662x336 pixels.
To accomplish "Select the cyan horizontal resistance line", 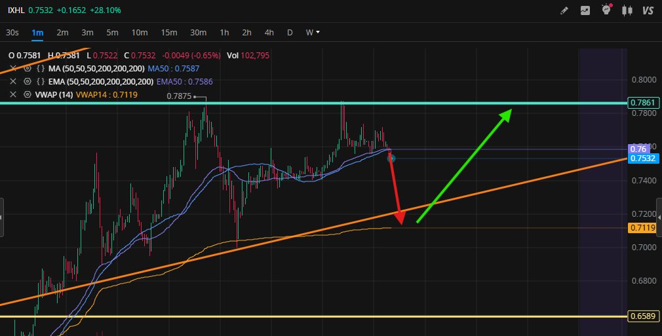I will click(x=314, y=103).
